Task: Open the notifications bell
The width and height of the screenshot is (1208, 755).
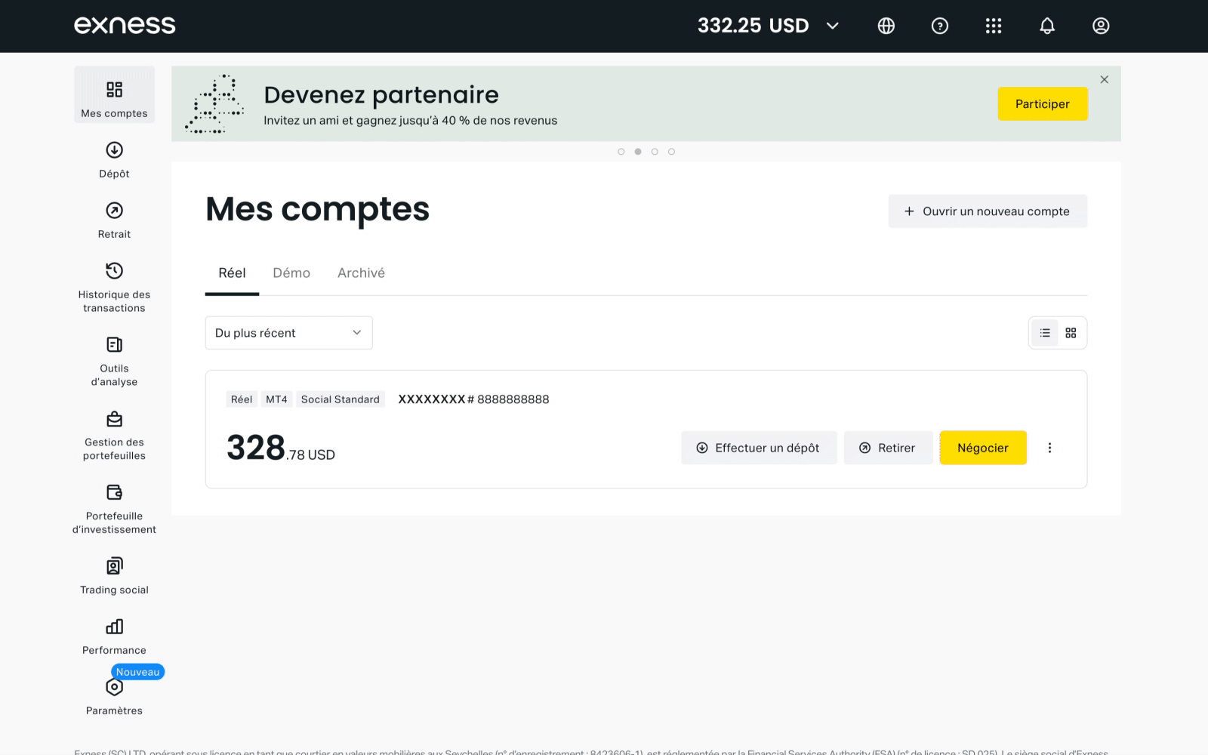Action: (1047, 26)
